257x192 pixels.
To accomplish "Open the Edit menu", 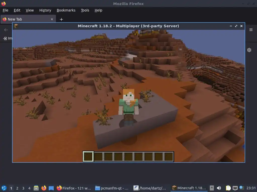I will [x=17, y=10].
